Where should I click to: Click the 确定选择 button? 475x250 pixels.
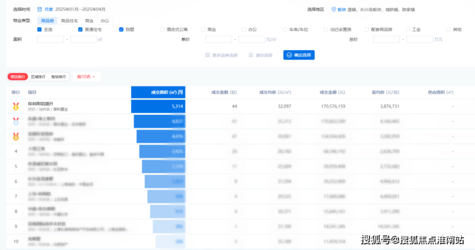(x=299, y=55)
